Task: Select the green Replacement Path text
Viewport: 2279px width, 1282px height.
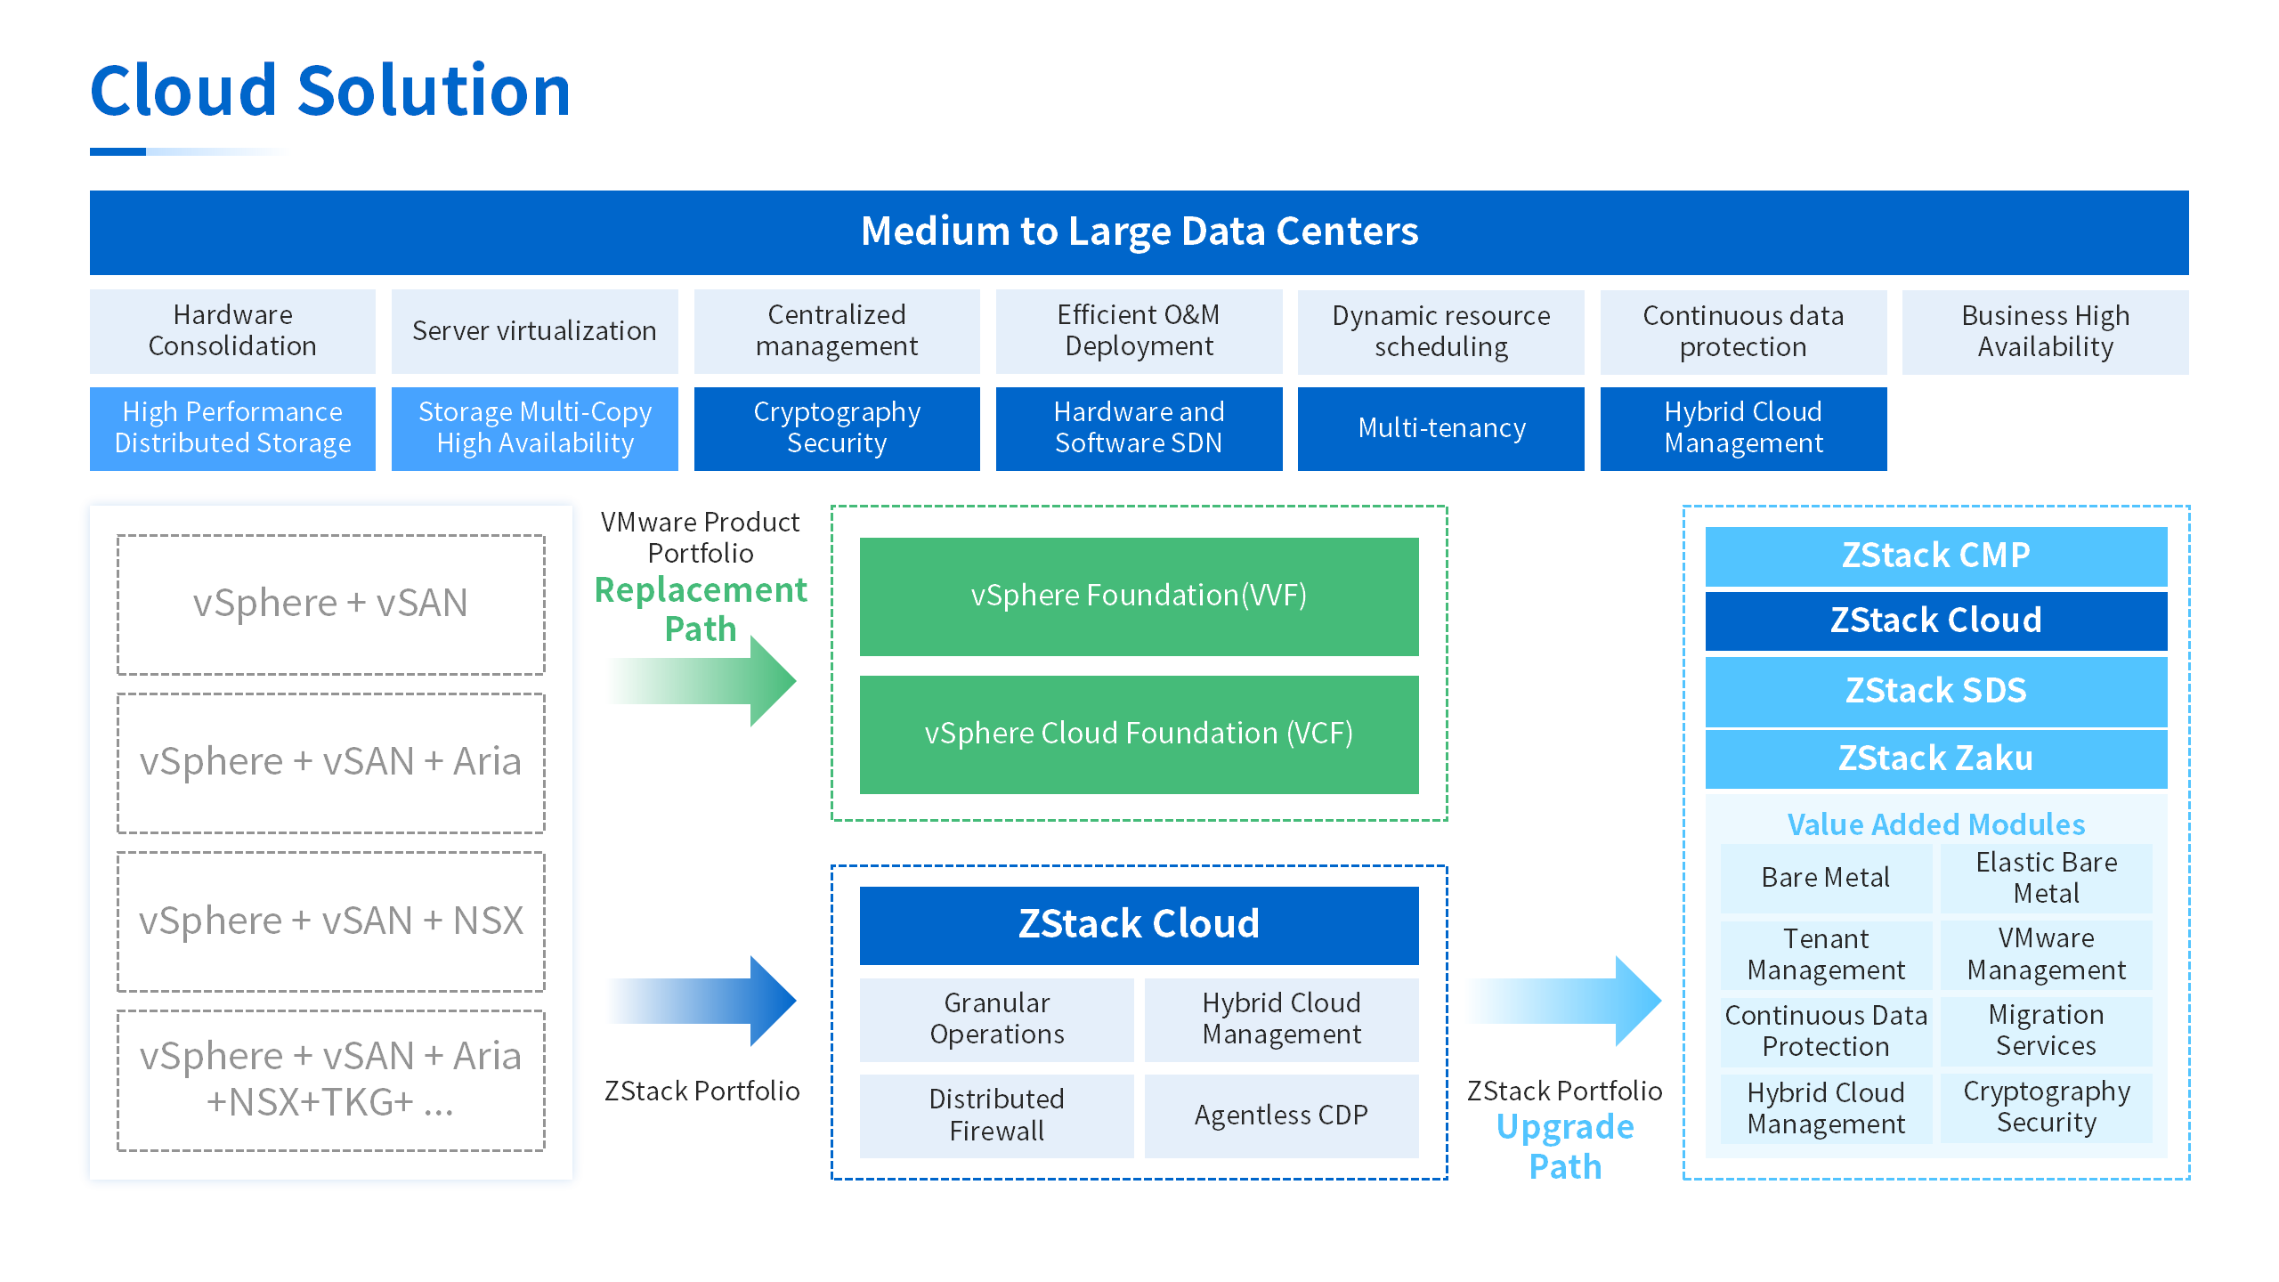Action: [701, 609]
